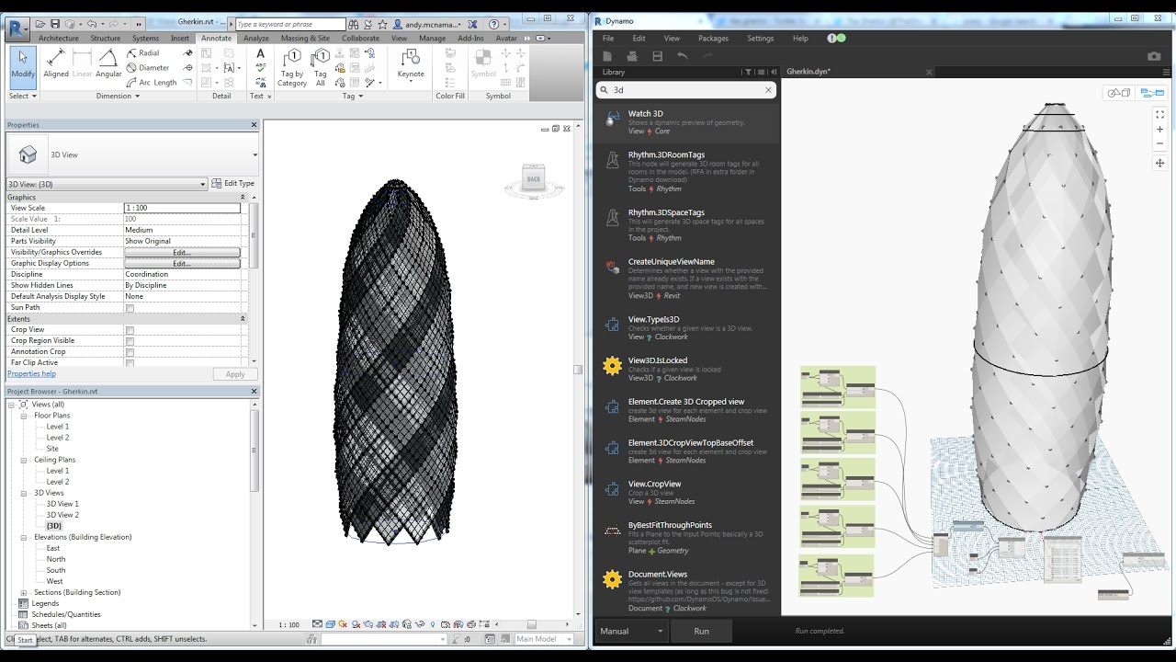1176x662 pixels.
Task: Click the ViewCube BACK face
Action: 534,178
